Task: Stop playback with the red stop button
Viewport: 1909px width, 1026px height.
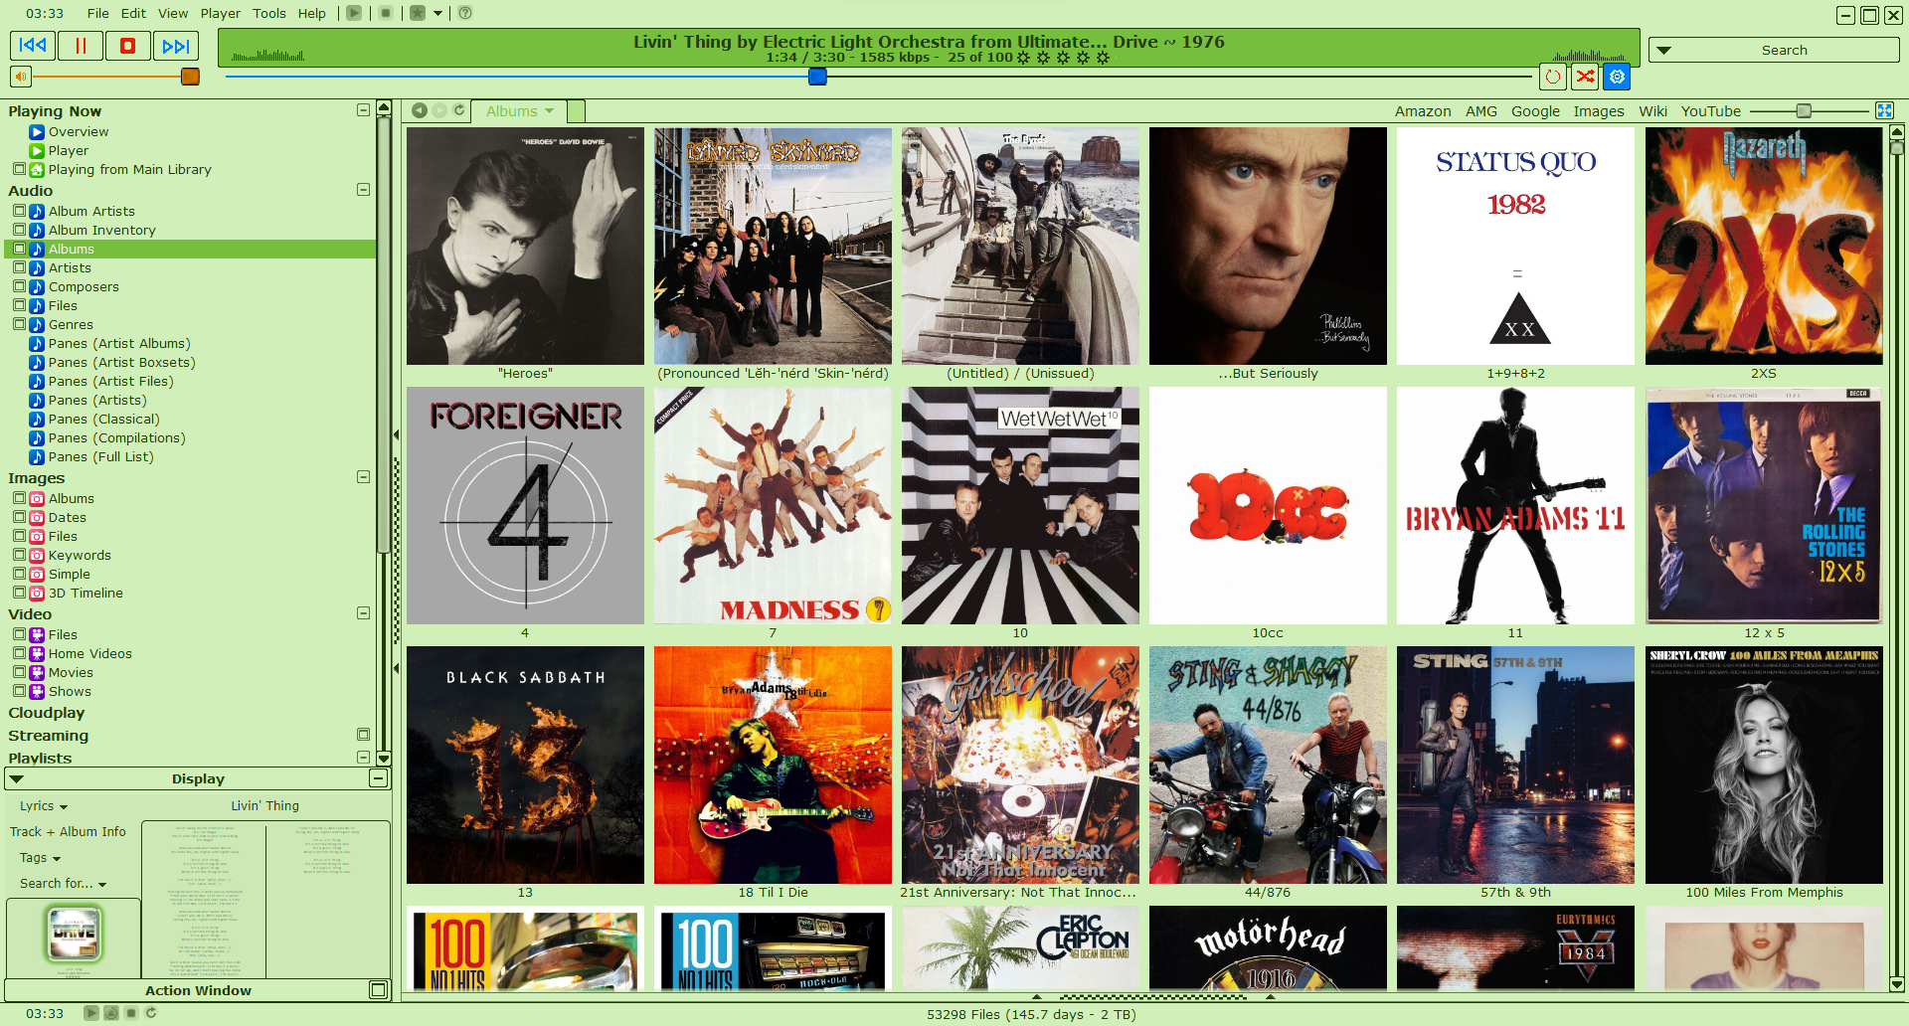Action: (128, 46)
